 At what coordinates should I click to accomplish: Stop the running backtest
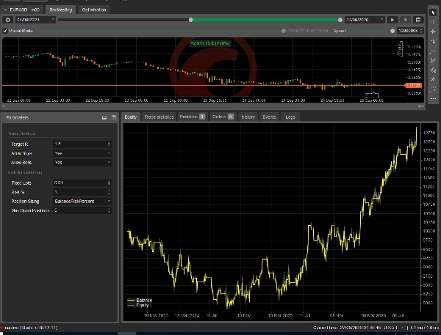pyautogui.click(x=405, y=20)
